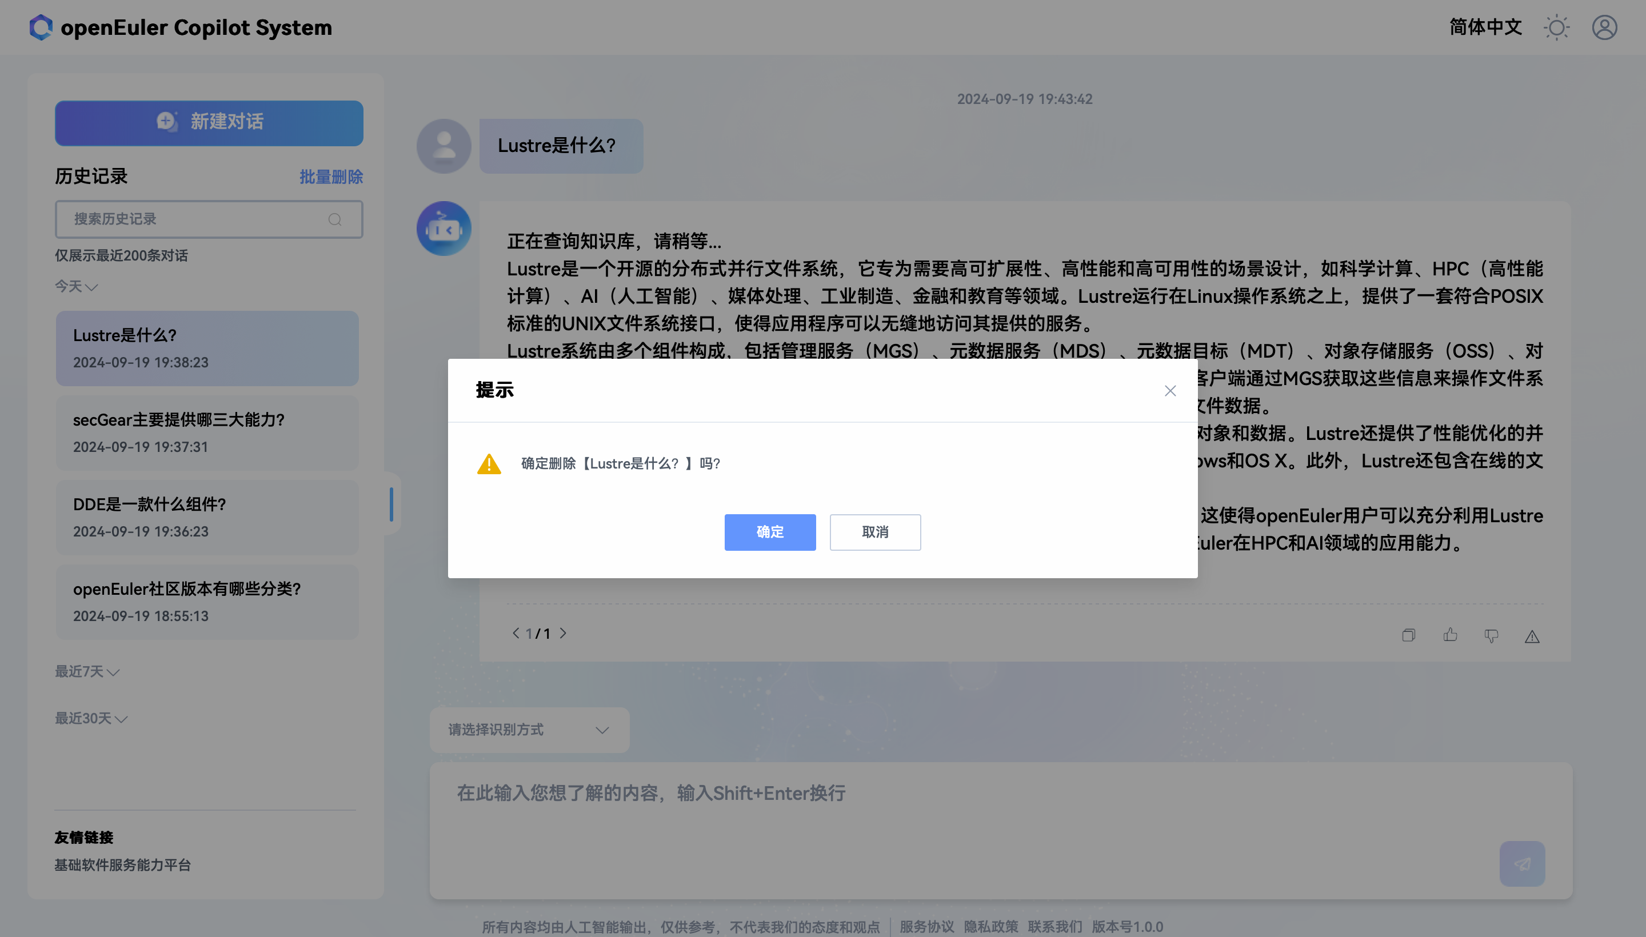Switch language via 简体中文

1485,27
